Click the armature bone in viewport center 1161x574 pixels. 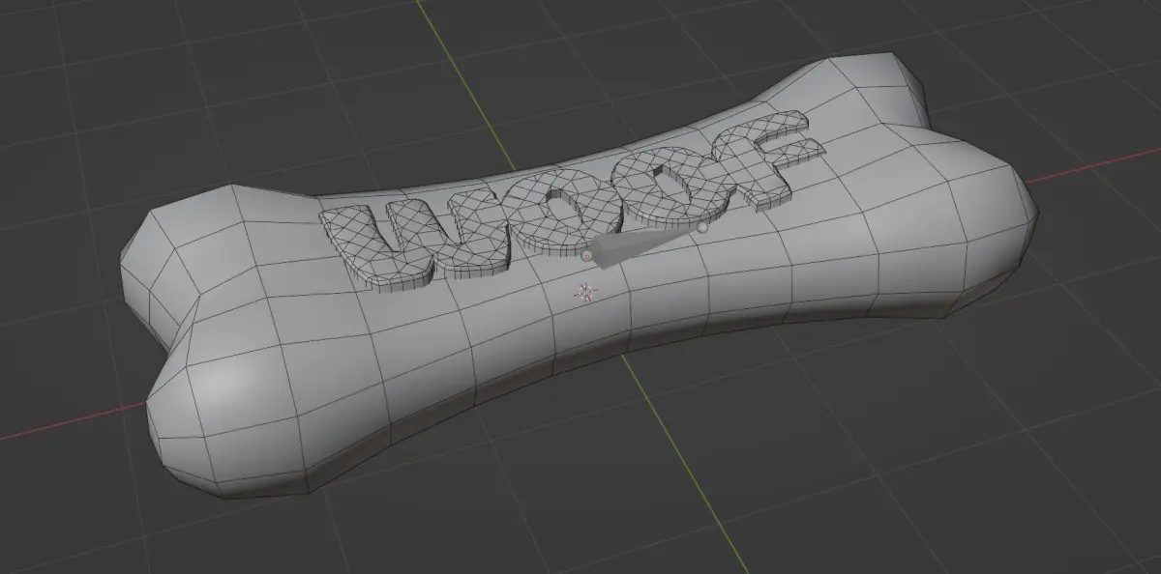coord(639,244)
